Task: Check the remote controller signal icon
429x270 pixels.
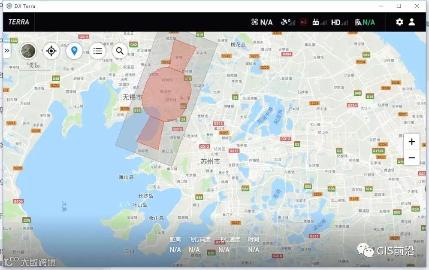Action: coord(319,22)
